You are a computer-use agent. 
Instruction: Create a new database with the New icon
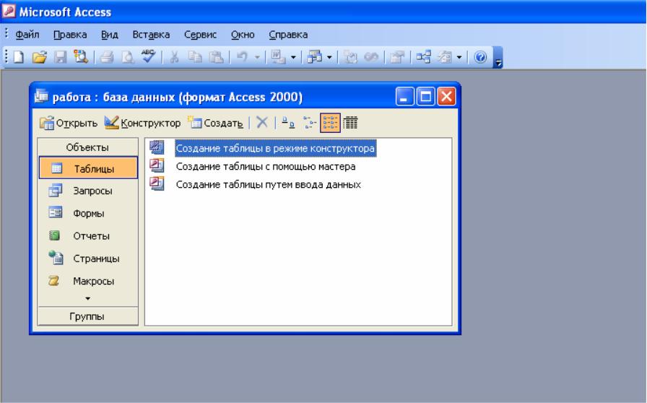coord(19,57)
